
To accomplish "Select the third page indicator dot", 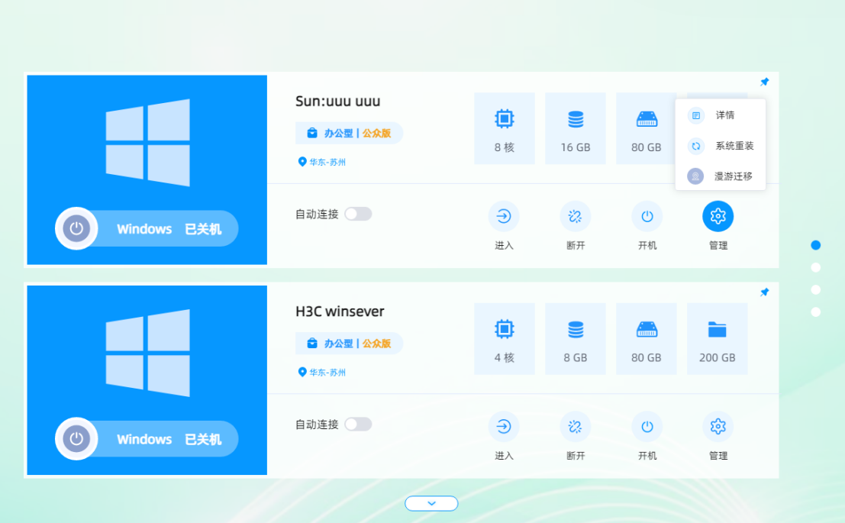I will [816, 289].
